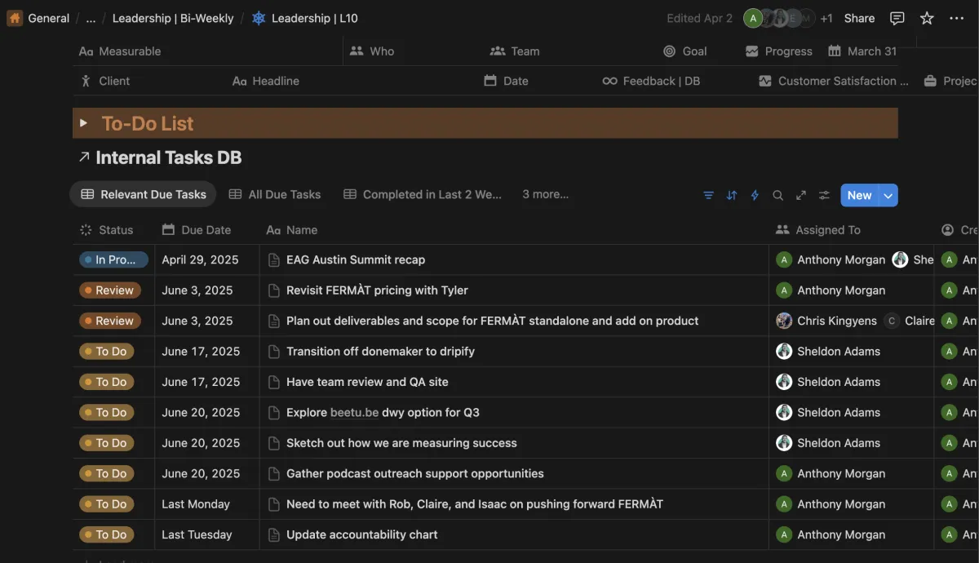Favorite the page with the star icon
979x563 pixels.
coord(927,18)
